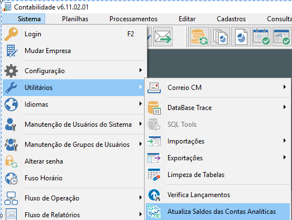Click the Configuração gear icon
The height and width of the screenshot is (220, 292).
click(x=11, y=71)
